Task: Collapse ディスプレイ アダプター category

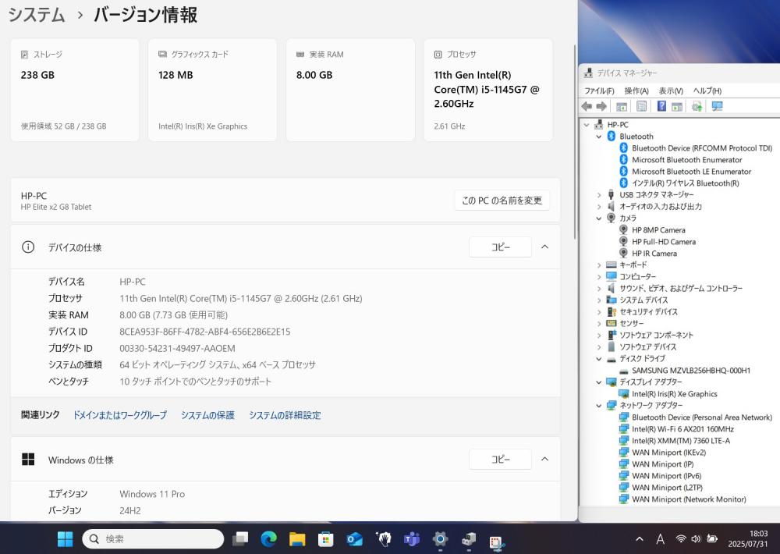Action: pyautogui.click(x=599, y=382)
